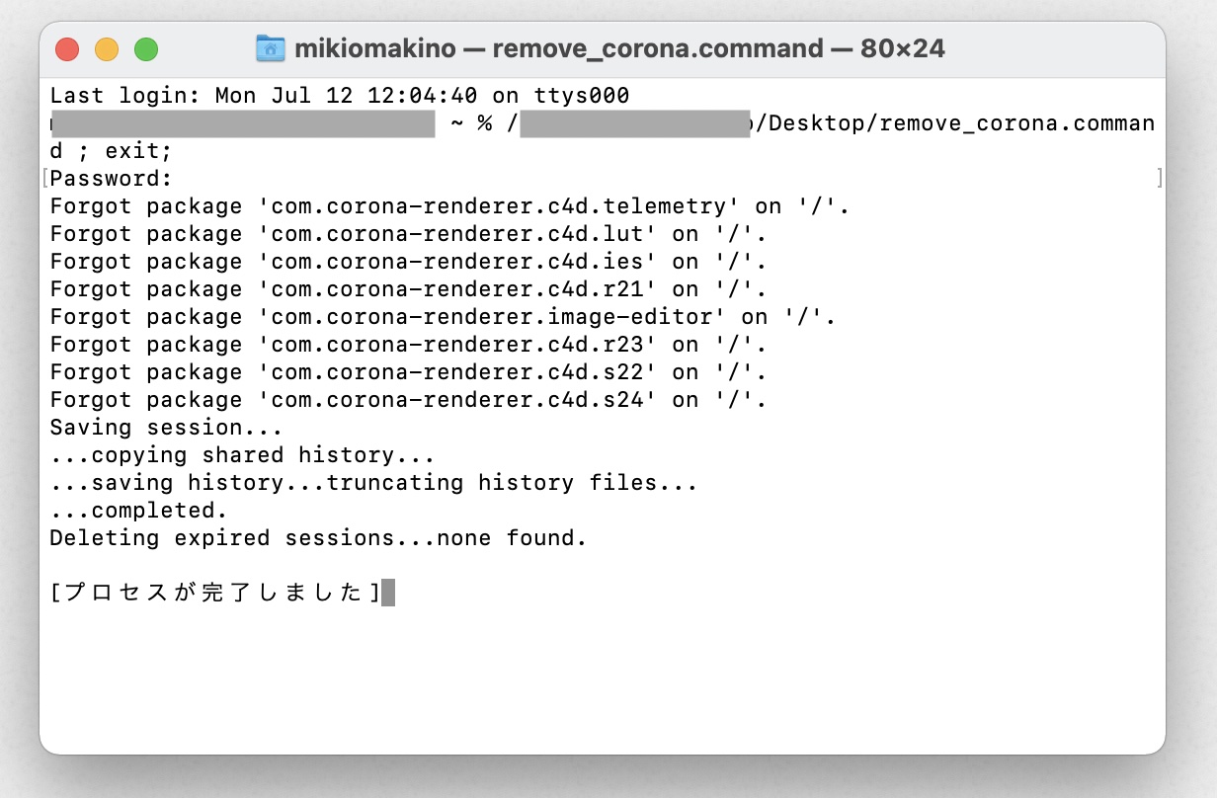Viewport: 1217px width, 798px height.
Task: Click the 'truncating history files' text
Action: click(x=512, y=483)
